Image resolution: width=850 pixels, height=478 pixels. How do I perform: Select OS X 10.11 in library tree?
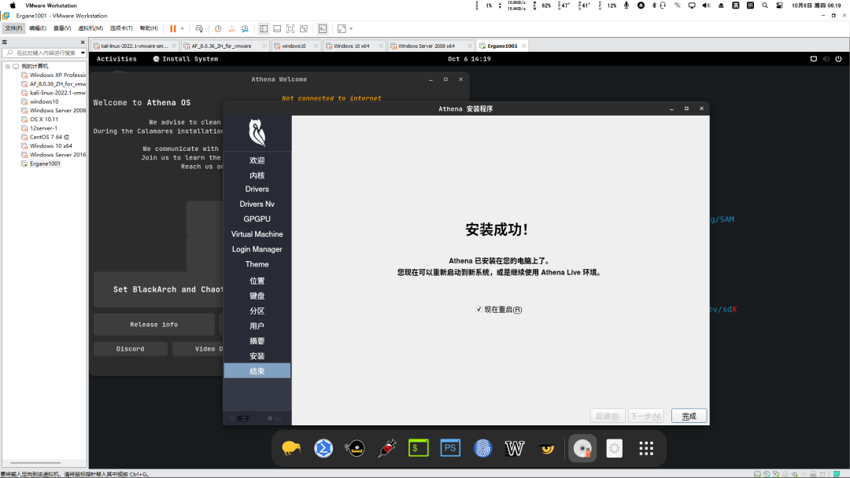pyautogui.click(x=44, y=119)
